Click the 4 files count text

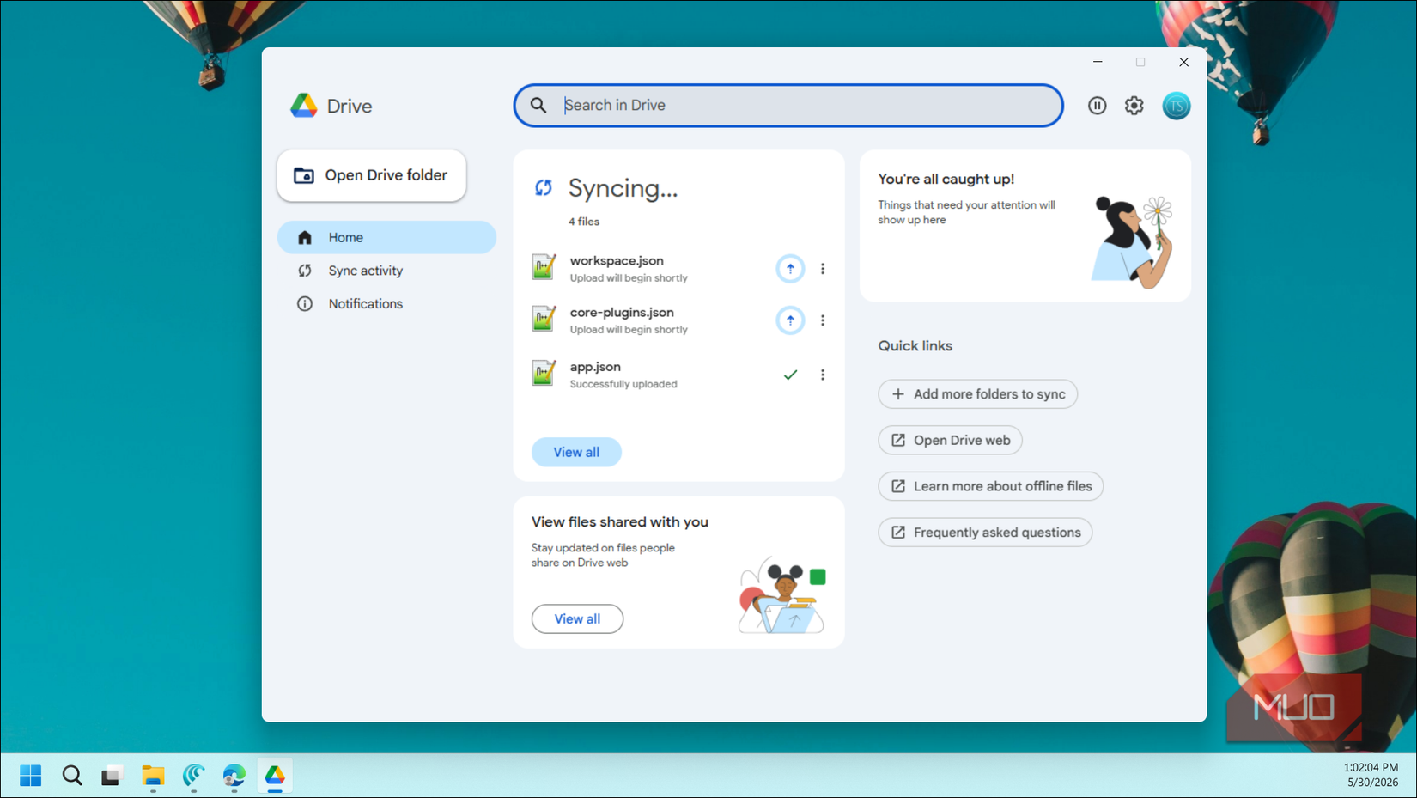(584, 222)
